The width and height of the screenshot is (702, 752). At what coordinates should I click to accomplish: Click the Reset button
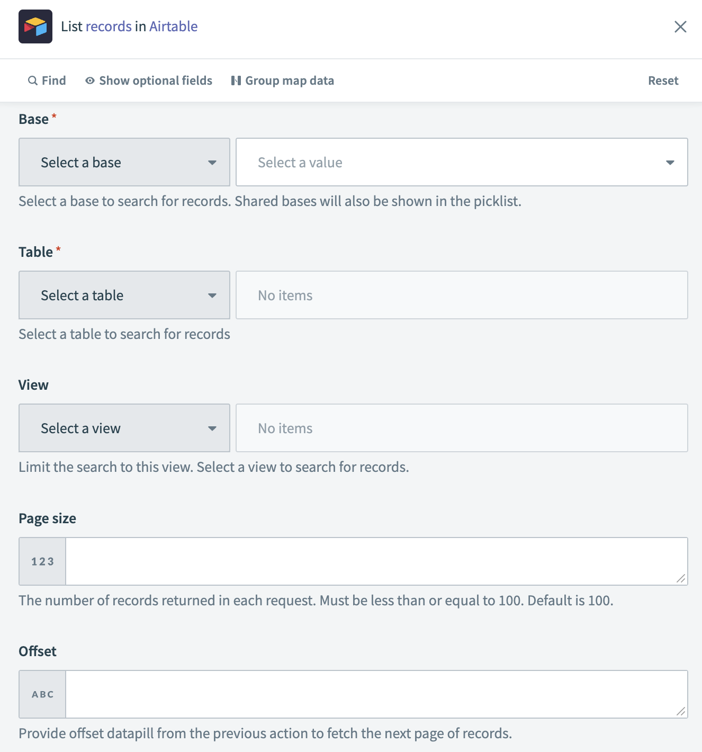pos(663,80)
